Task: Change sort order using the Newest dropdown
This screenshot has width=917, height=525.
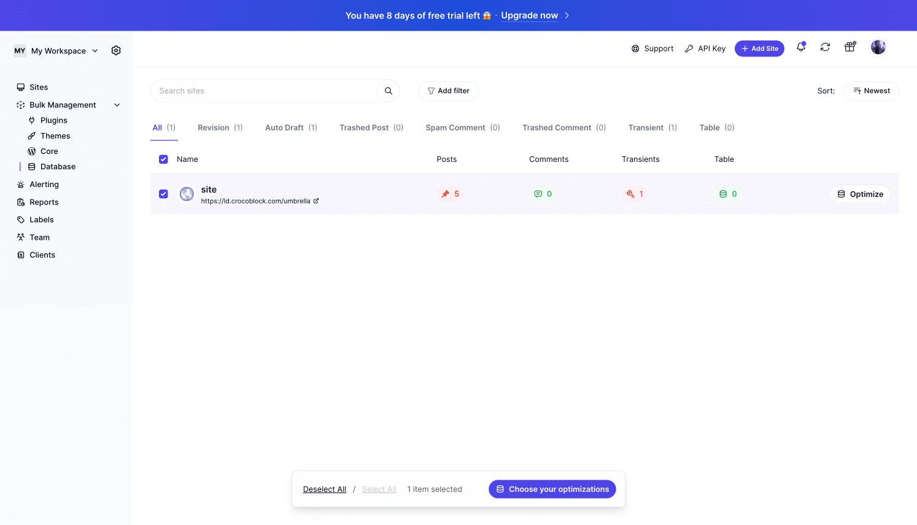Action: pyautogui.click(x=871, y=90)
